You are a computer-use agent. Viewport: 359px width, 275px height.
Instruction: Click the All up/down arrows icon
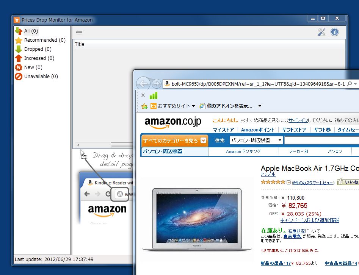tap(19, 31)
